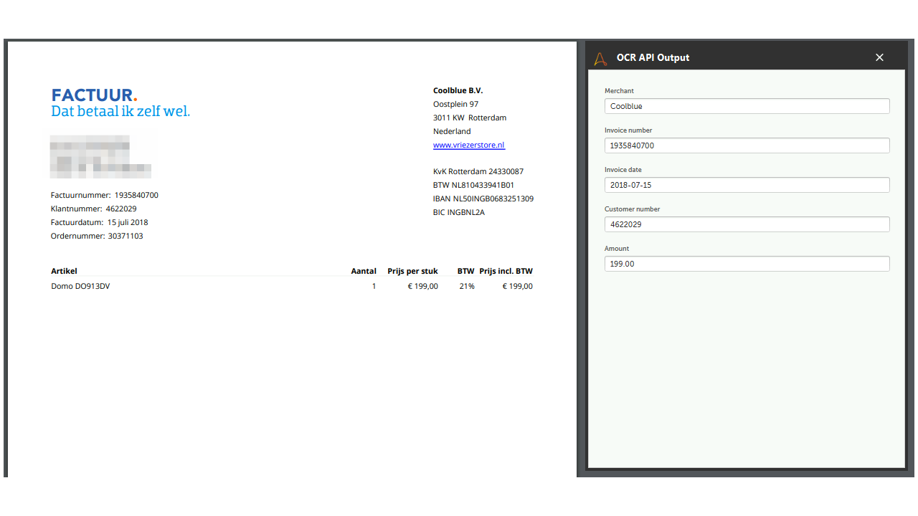This screenshot has width=918, height=516.
Task: Click the Amount field label
Action: pyautogui.click(x=617, y=249)
